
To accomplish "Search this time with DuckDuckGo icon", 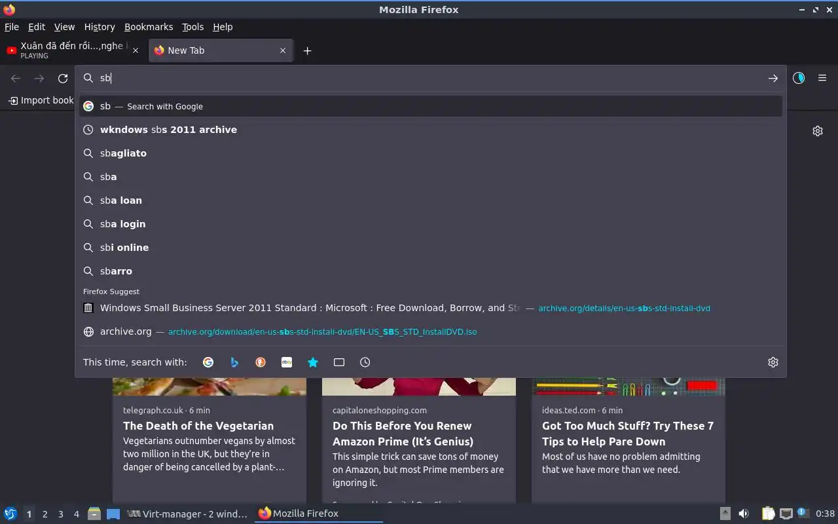I will coord(261,362).
